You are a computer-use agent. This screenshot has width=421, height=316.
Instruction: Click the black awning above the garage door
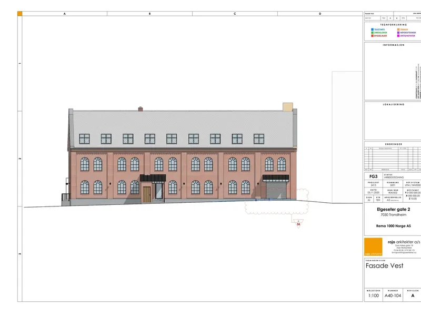click(276, 178)
